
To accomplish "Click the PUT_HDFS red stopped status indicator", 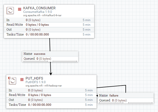I will click(22, 79).
